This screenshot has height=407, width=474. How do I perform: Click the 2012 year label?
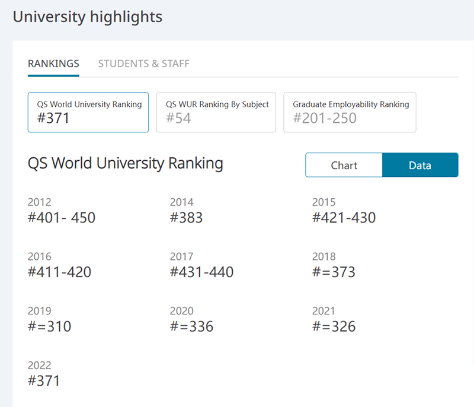pos(40,202)
